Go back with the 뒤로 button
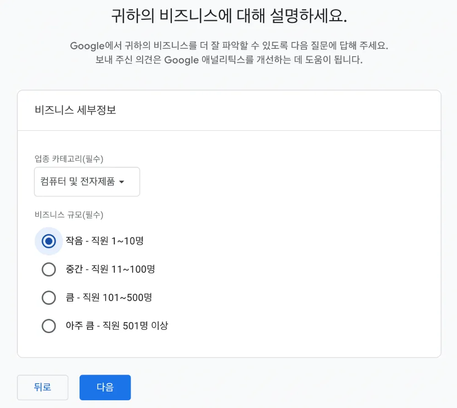Viewport: 457px width, 408px height. 43,387
